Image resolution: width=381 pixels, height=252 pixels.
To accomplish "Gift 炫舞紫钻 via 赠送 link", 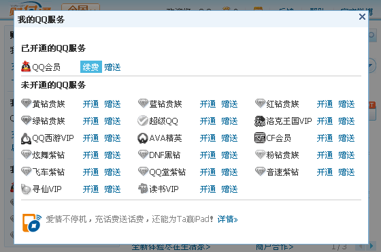I will (x=112, y=155).
